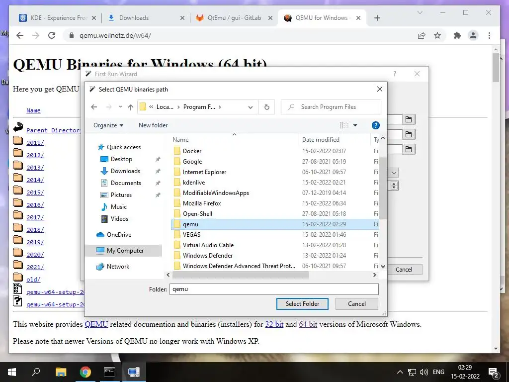Open File Explorer from taskbar
This screenshot has width=509, height=382.
(x=61, y=372)
